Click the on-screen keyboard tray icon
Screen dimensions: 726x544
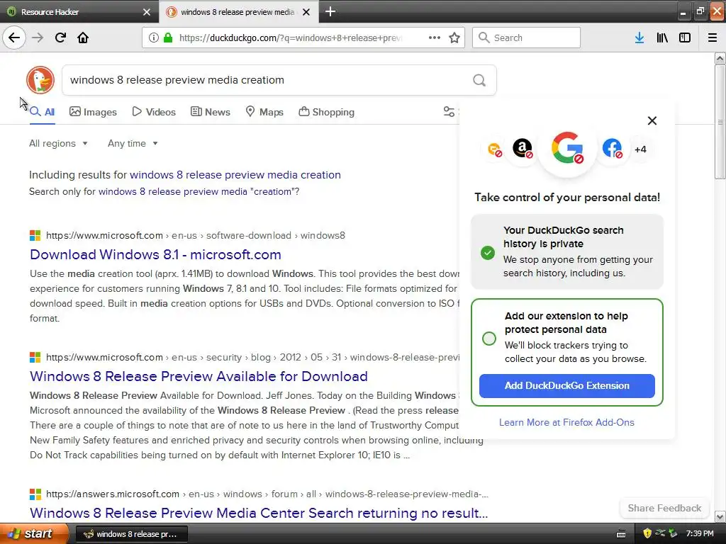(621, 534)
